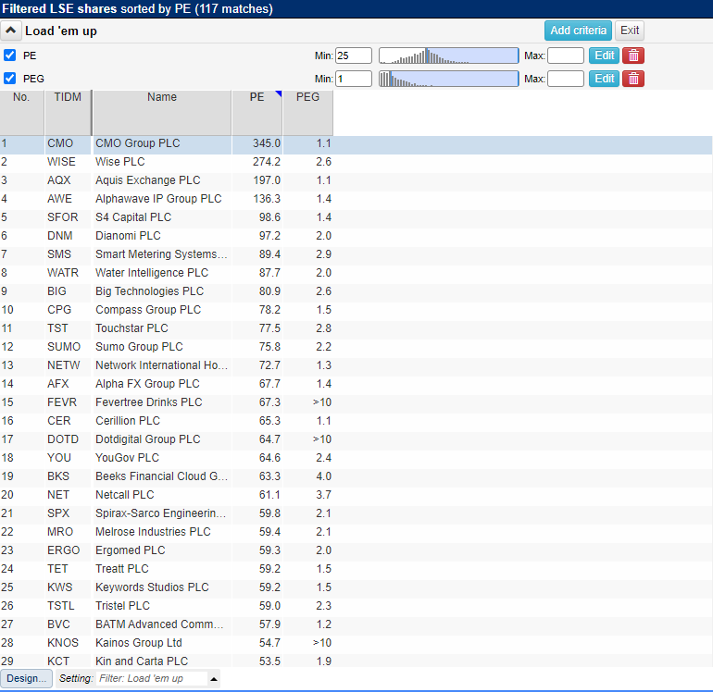The height and width of the screenshot is (692, 713).
Task: Click PE value 197.0
Action: pyautogui.click(x=267, y=180)
